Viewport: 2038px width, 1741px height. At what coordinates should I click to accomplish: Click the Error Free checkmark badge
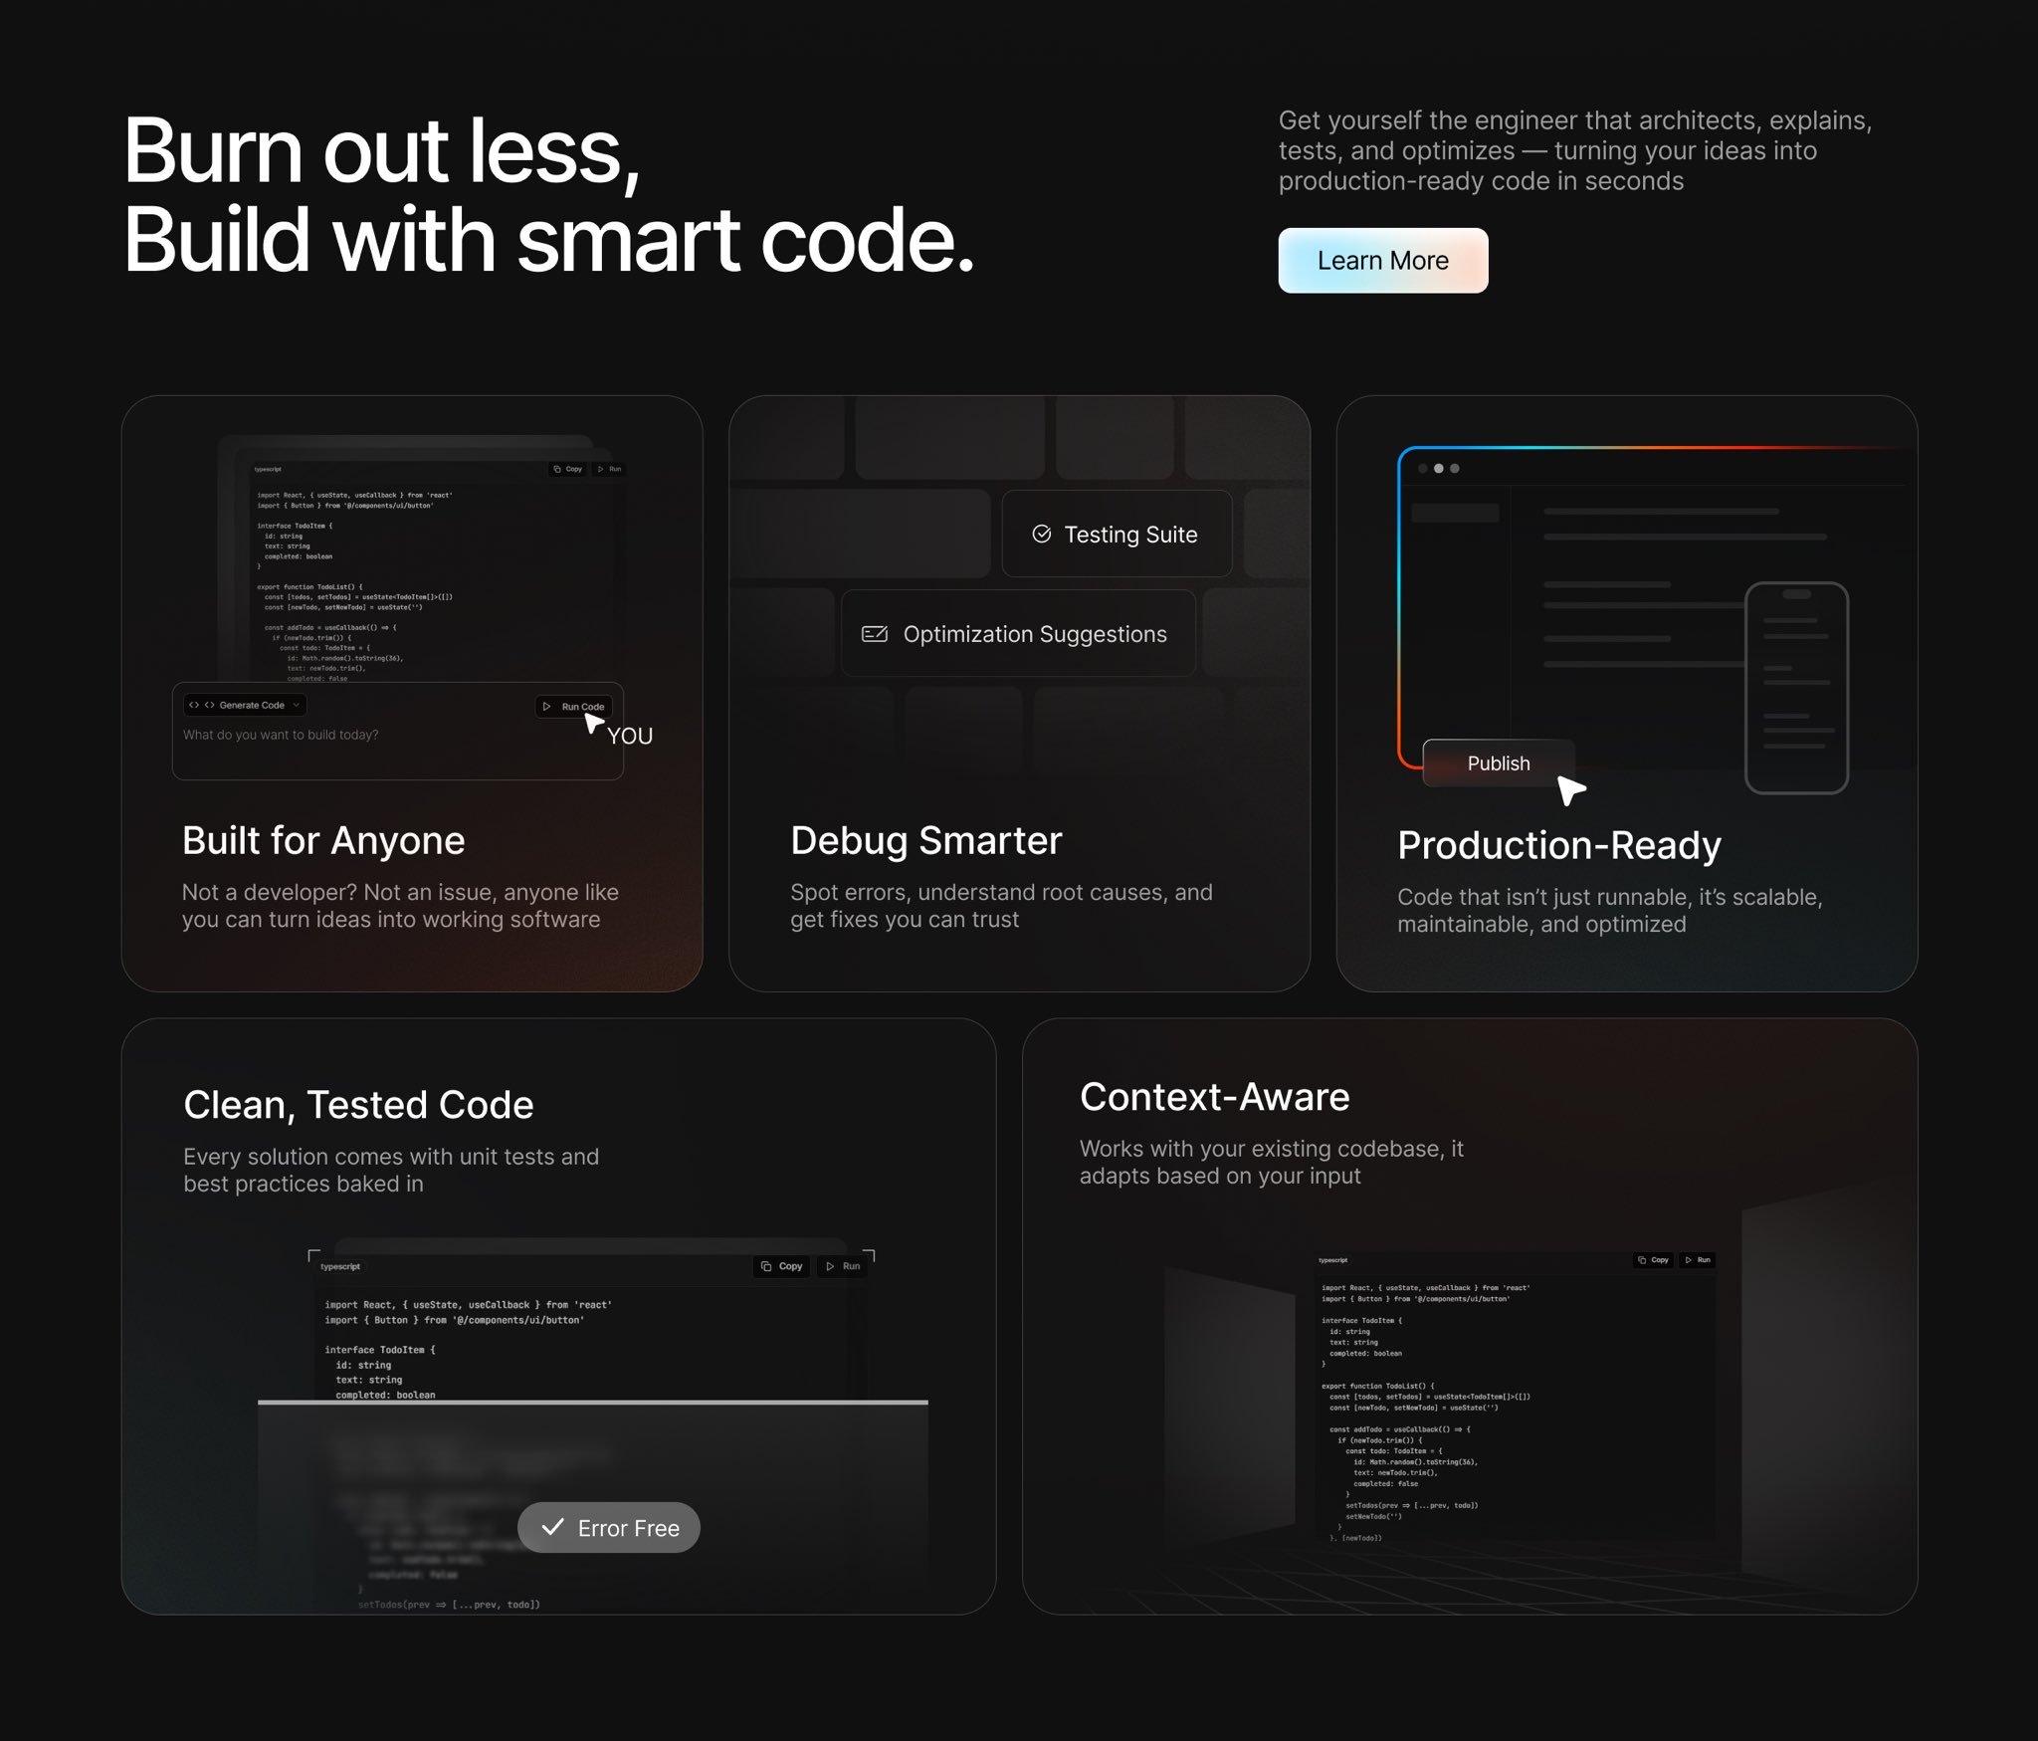pos(609,1528)
